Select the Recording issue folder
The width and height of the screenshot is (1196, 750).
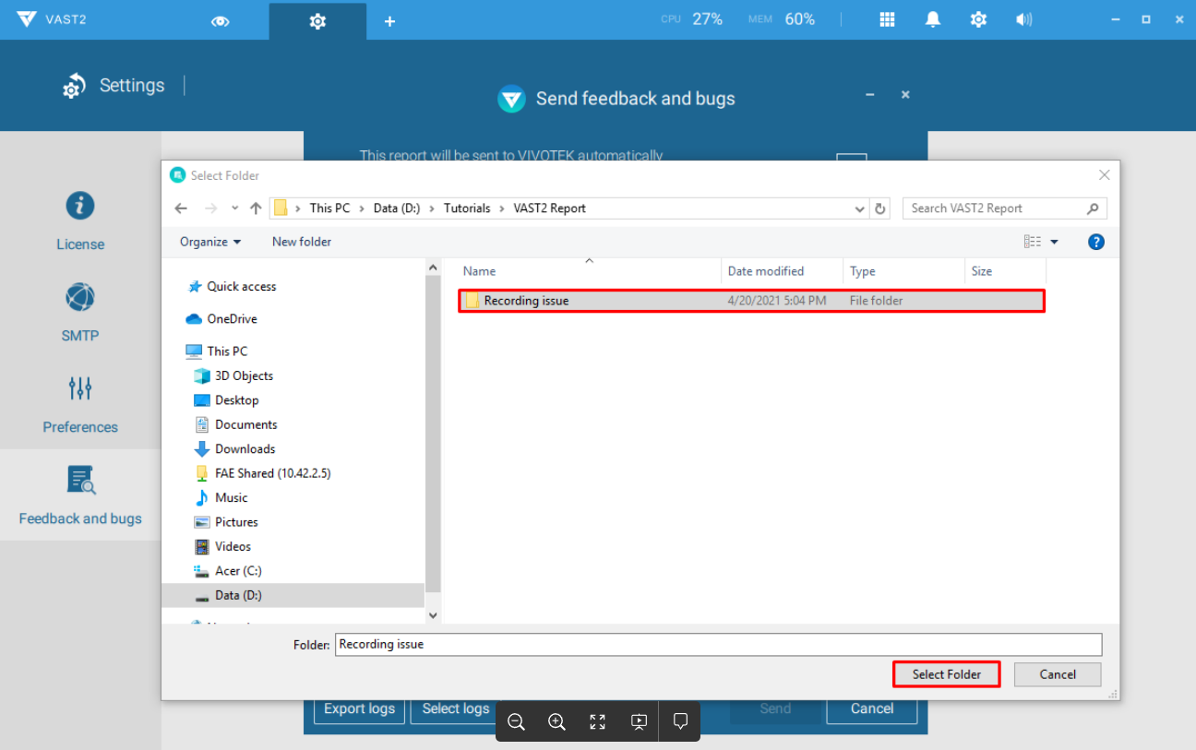point(752,301)
